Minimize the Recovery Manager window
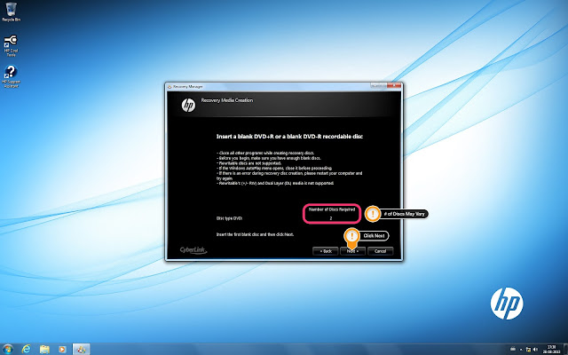Viewport: 568px width, 355px height. (x=375, y=86)
